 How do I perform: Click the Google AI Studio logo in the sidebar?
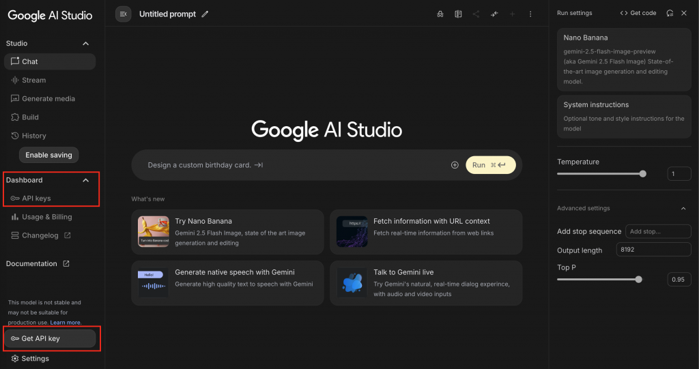coord(50,16)
